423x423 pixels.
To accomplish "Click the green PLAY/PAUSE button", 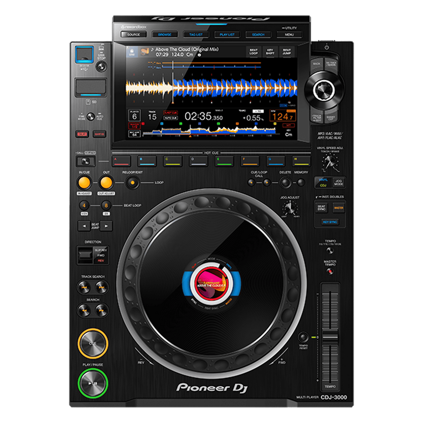I will click(93, 384).
